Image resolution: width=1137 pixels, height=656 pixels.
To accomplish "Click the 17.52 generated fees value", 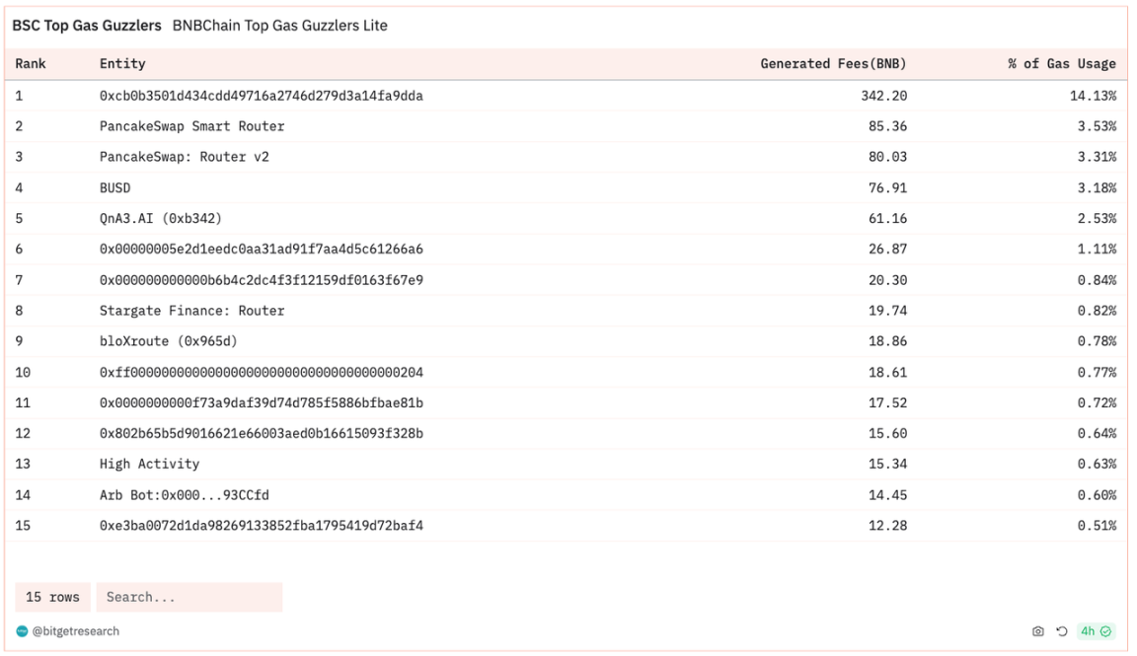I will (887, 402).
